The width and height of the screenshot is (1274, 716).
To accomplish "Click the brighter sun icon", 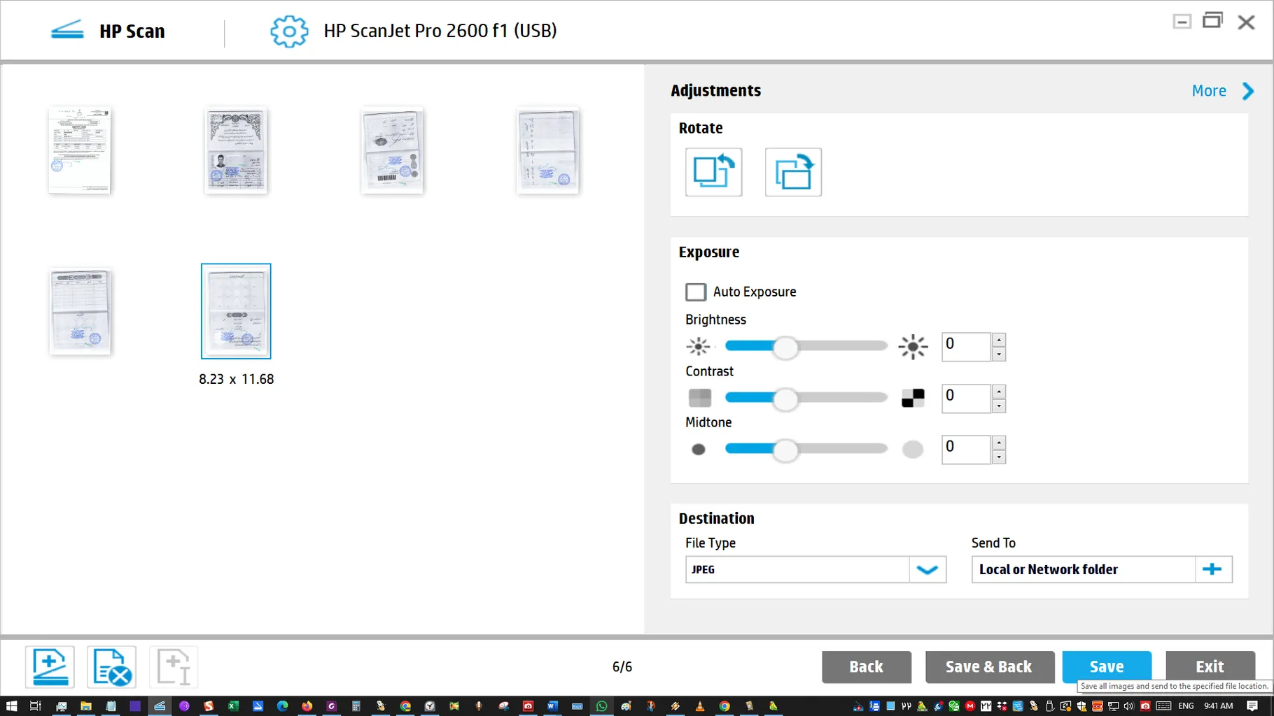I will click(913, 347).
